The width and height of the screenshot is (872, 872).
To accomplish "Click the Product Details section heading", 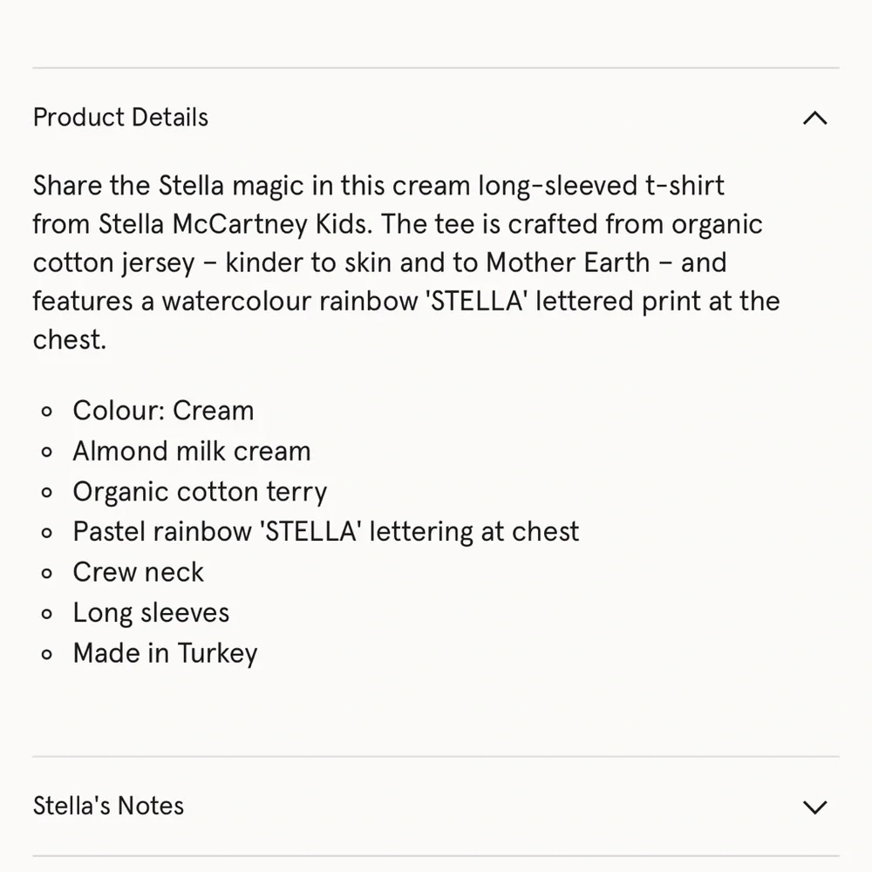I will pos(120,118).
